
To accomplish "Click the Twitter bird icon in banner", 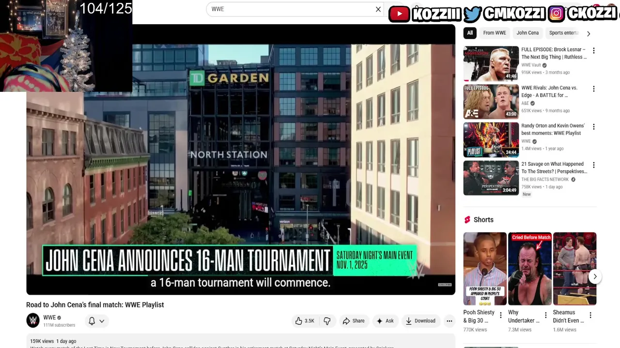I will pyautogui.click(x=472, y=14).
